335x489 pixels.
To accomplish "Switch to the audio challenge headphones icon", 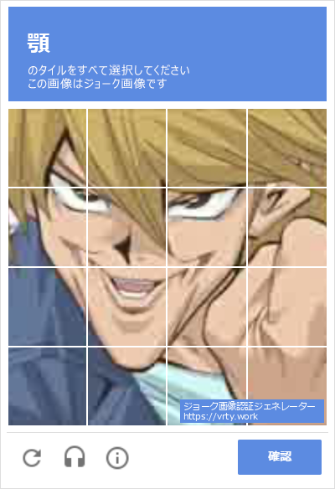I will click(75, 457).
